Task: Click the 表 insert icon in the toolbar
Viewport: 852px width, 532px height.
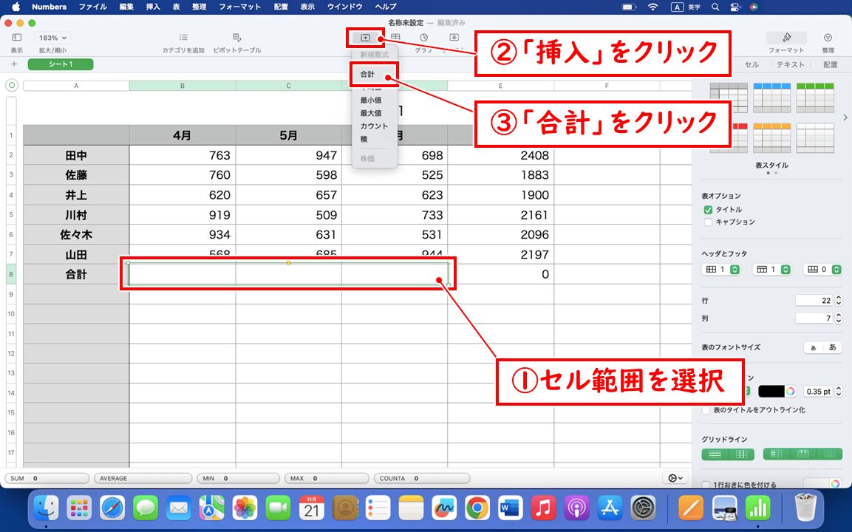Action: pos(395,35)
